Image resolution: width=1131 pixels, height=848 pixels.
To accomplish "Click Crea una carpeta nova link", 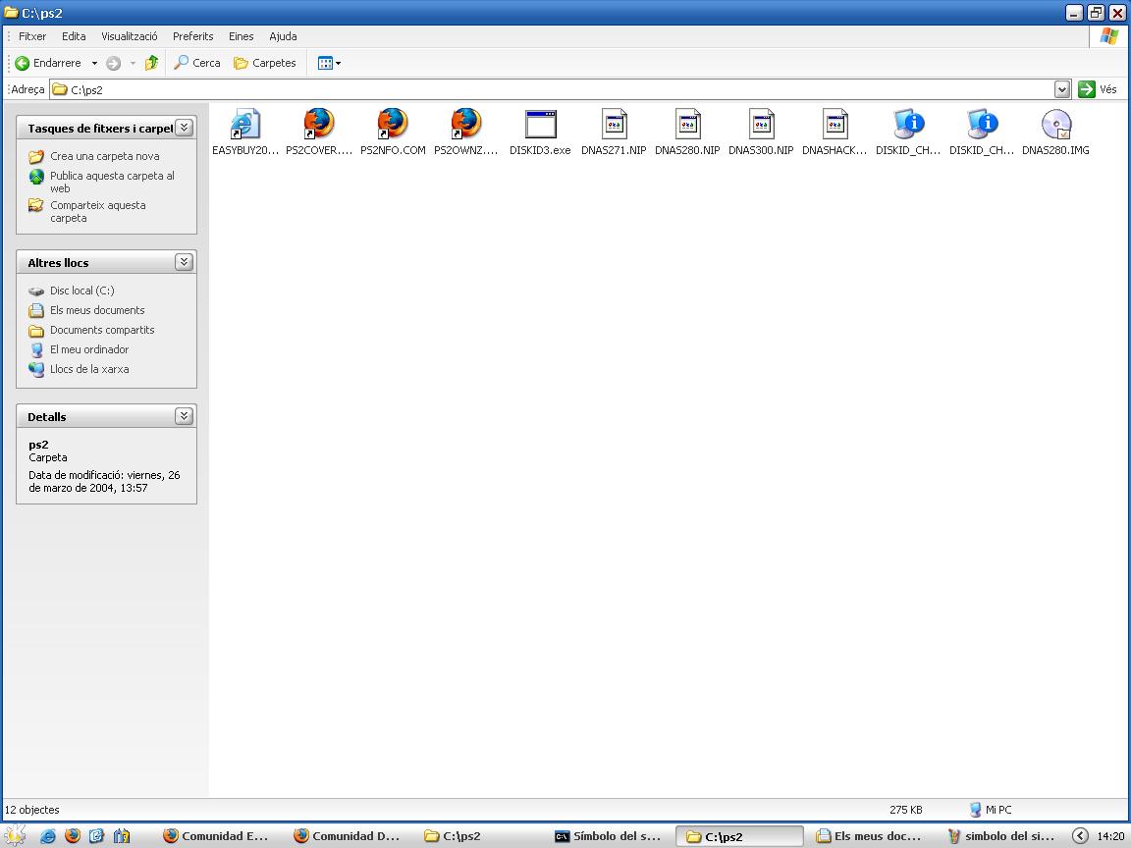I will [x=104, y=156].
